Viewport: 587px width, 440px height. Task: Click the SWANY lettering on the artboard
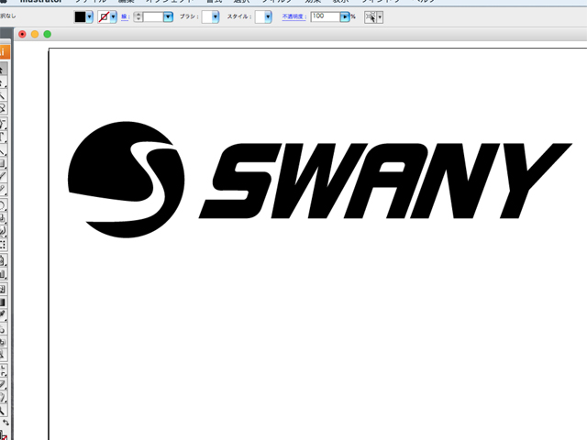[385, 181]
